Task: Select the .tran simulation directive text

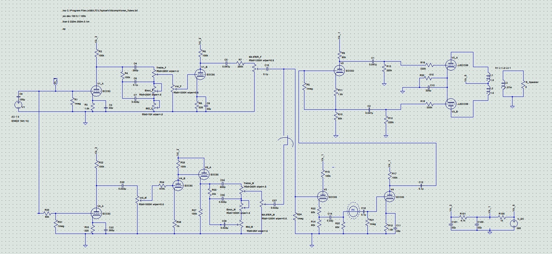Action: coord(75,22)
